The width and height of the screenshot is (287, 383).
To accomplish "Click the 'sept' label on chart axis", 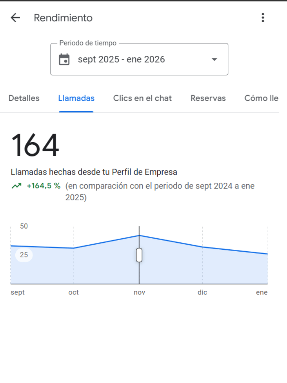I will tap(18, 293).
